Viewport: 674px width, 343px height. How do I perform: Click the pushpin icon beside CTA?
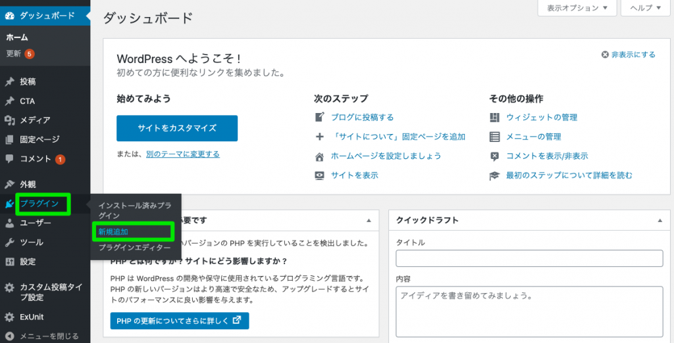[x=9, y=101]
